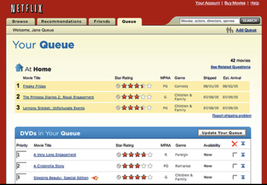This screenshot has width=267, height=185.
Task: Click the blue At Home house icon
Action: pos(19,68)
